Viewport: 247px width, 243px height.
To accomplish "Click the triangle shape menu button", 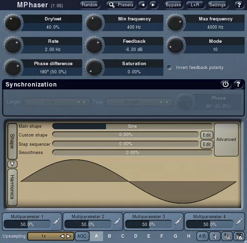I will point(12,164).
